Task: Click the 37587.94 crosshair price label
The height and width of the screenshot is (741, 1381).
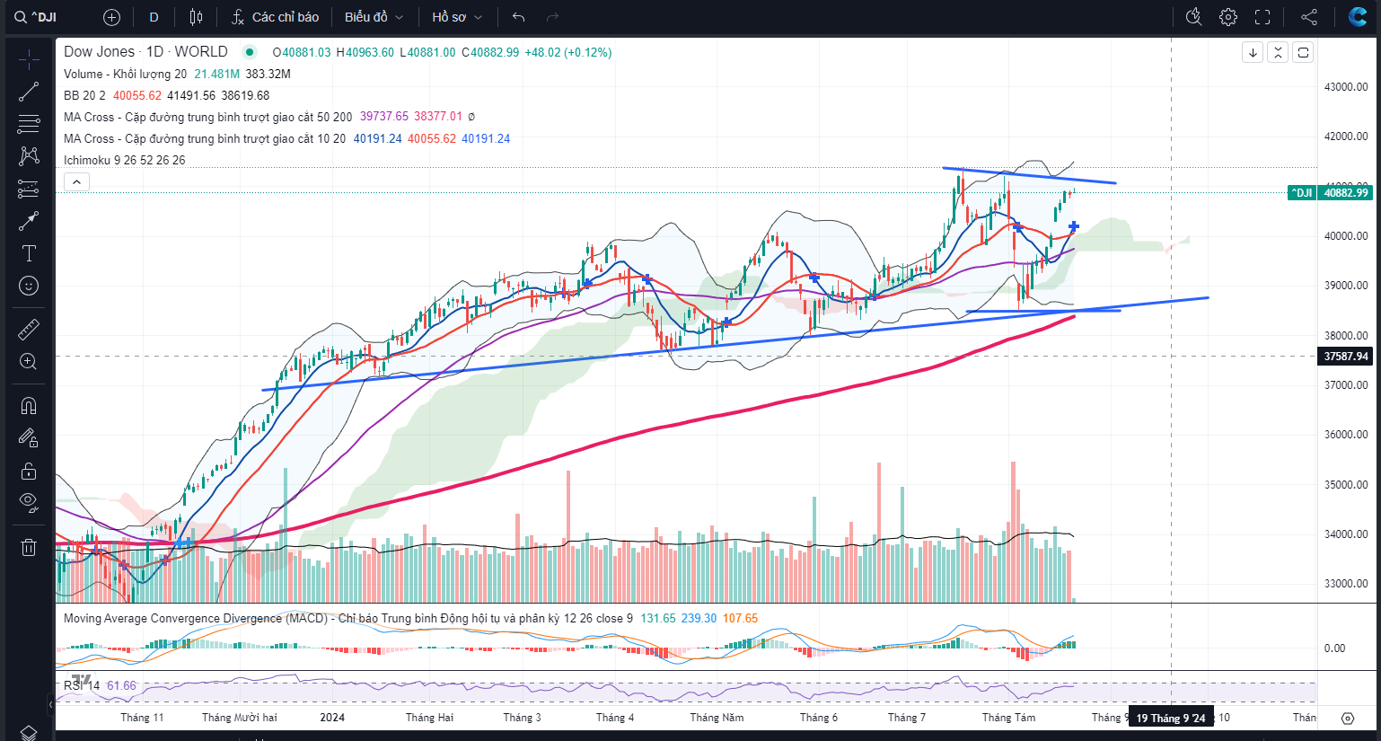Action: click(x=1346, y=357)
